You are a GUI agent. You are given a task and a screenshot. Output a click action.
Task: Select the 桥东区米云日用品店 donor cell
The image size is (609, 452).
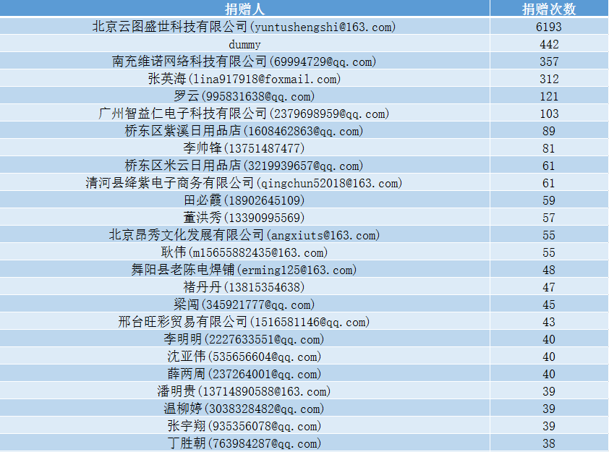point(244,166)
